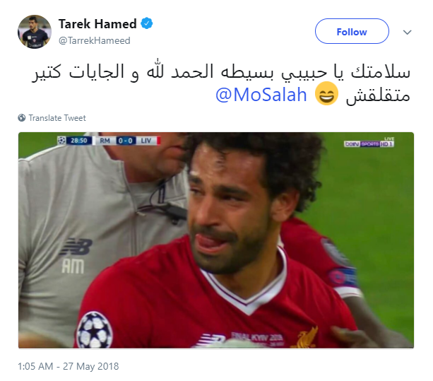Click the 28:50 match clock
This screenshot has height=381, width=433.
79,141
